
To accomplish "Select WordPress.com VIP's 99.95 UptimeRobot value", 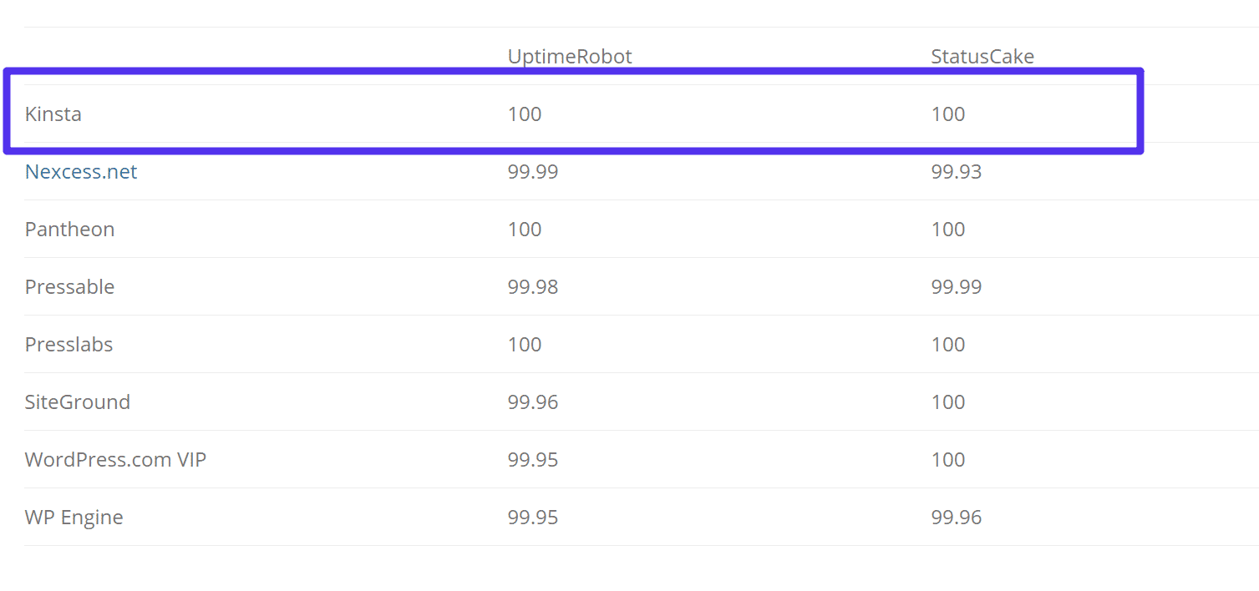I will [x=533, y=460].
